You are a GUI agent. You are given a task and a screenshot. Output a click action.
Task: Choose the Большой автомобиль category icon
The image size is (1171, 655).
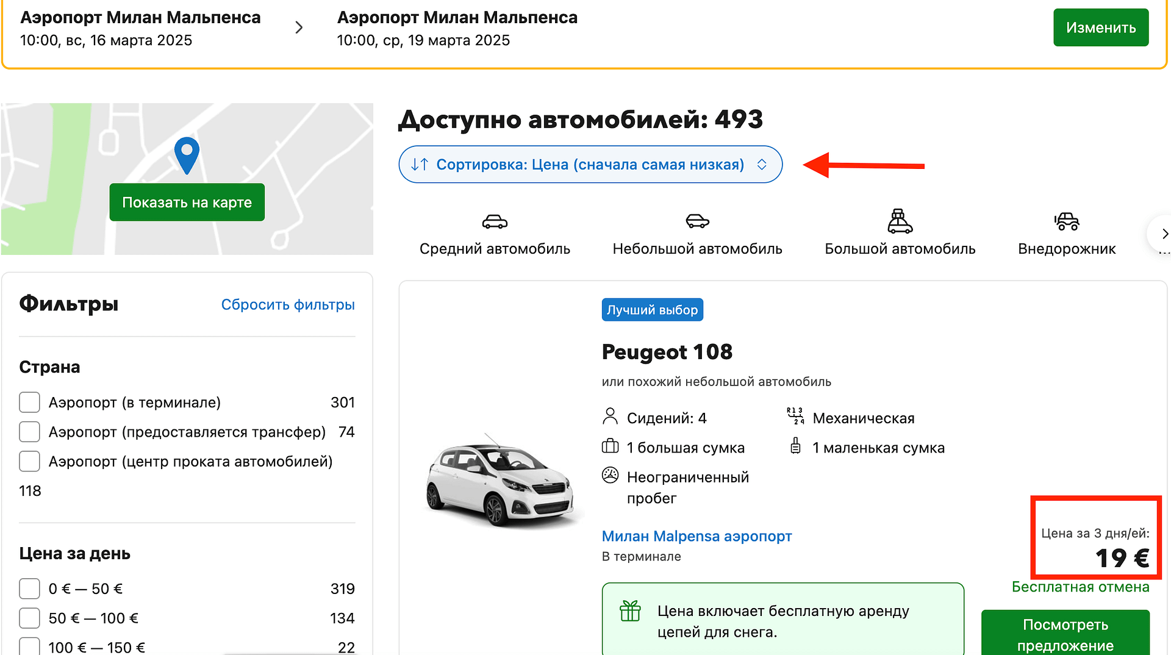tap(900, 222)
